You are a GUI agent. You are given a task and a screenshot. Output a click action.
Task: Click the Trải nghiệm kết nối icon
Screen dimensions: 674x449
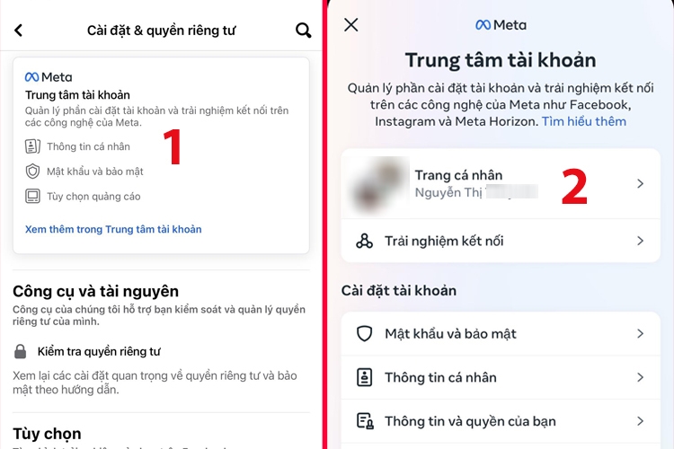[364, 241]
